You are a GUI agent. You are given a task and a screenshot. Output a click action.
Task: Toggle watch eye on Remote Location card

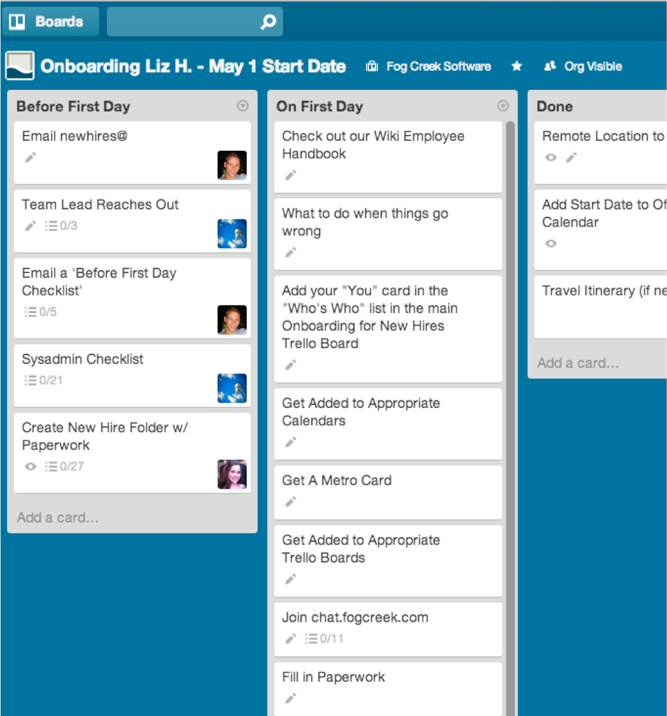551,157
